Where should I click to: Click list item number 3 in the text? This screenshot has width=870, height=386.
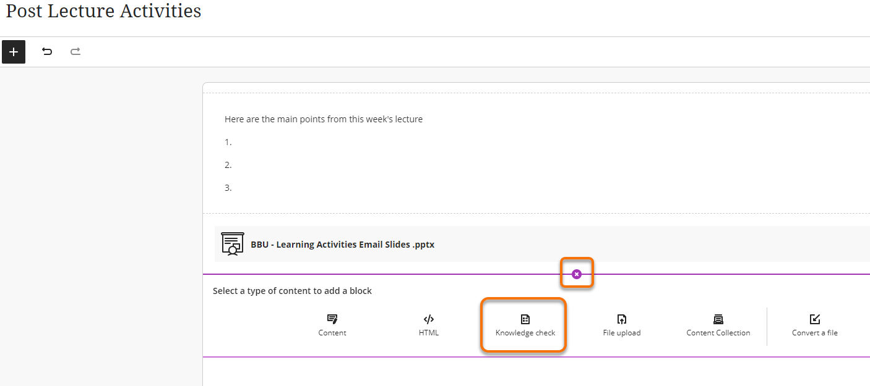[227, 187]
